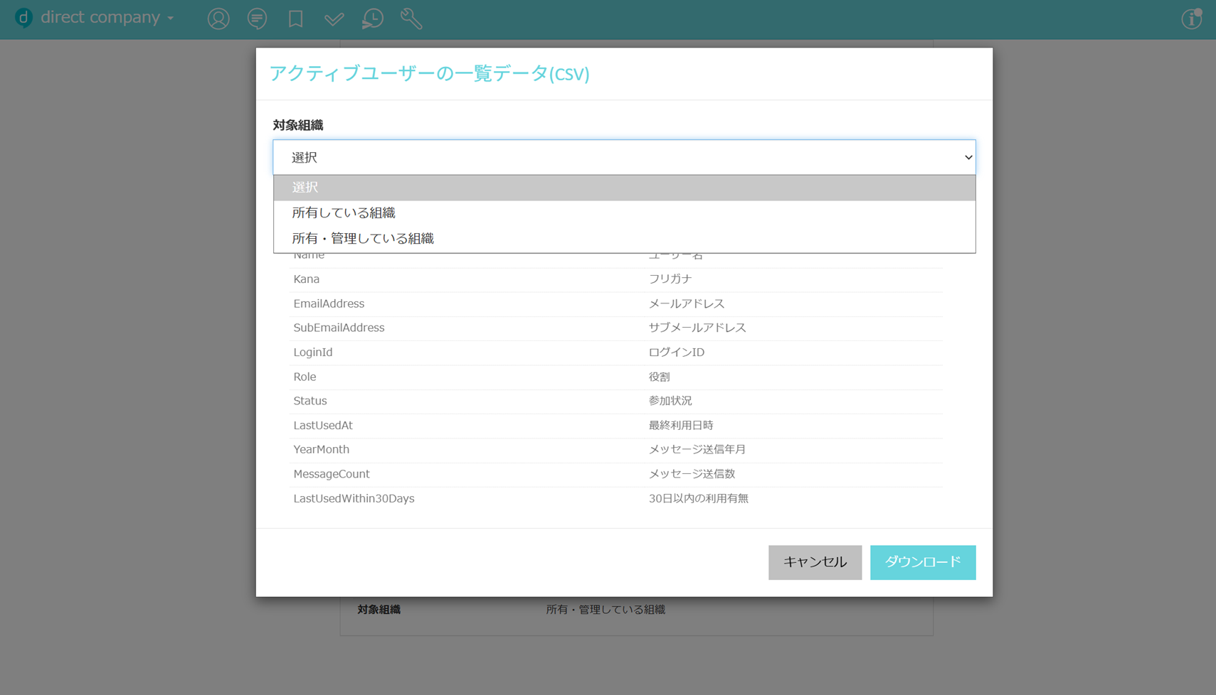Screen dimensions: 1216x695
Task: Open the user profile icon
Action: [218, 18]
